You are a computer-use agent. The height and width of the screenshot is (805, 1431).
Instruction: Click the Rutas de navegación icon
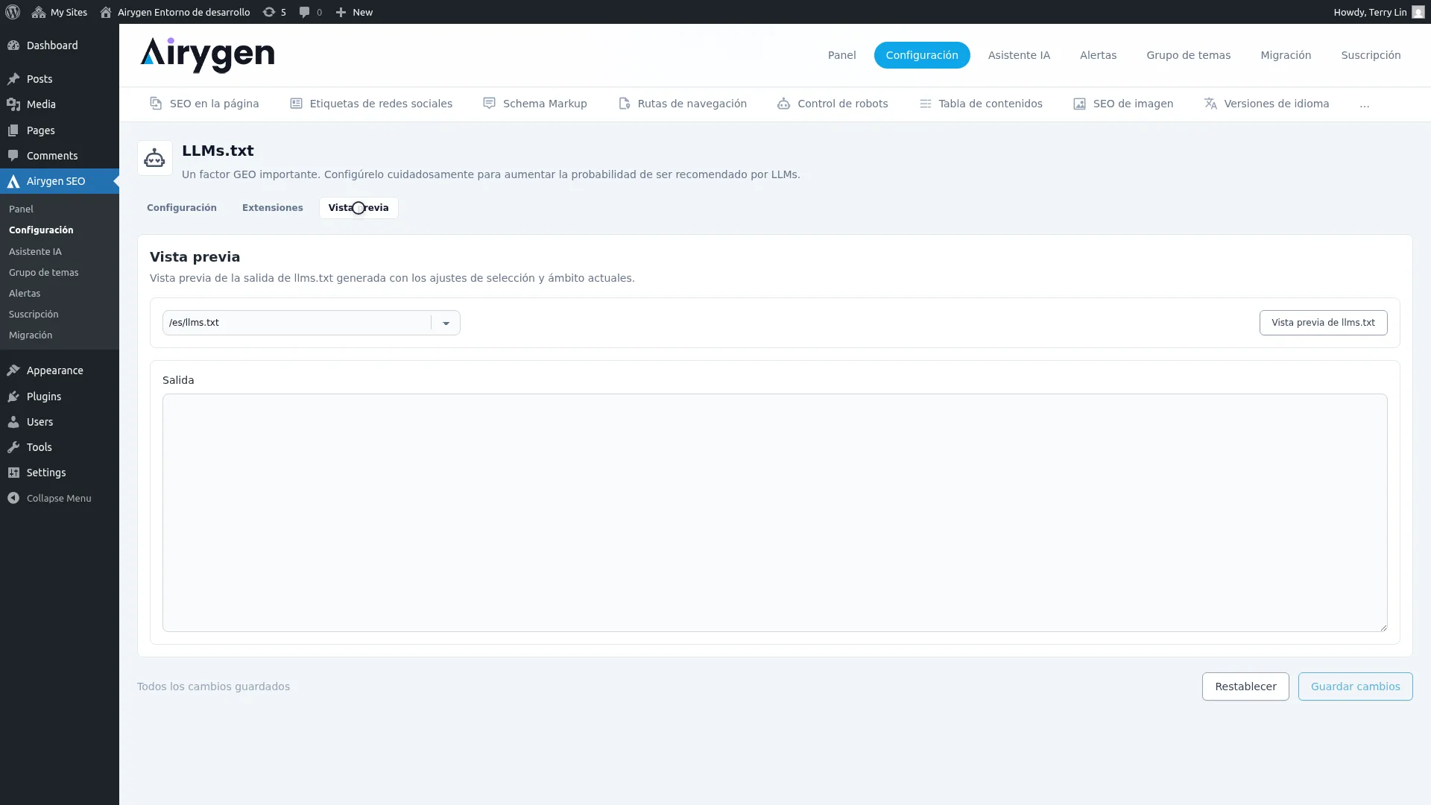click(x=625, y=104)
